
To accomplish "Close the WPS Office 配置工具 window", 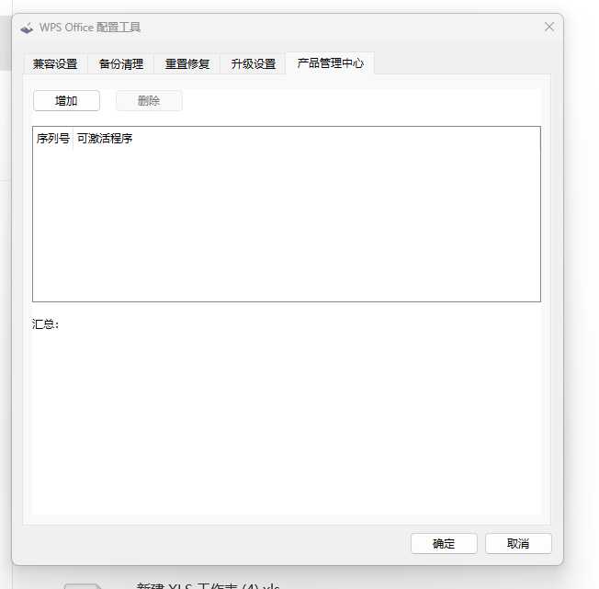I will [549, 27].
